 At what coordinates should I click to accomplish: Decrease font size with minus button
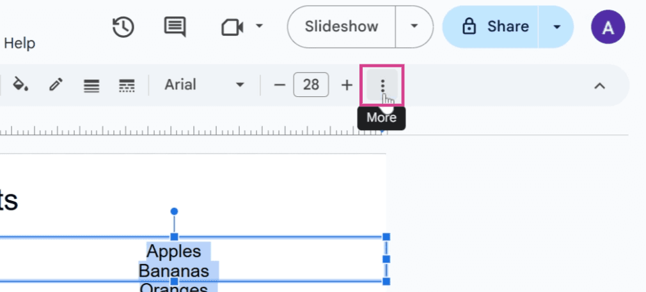280,85
